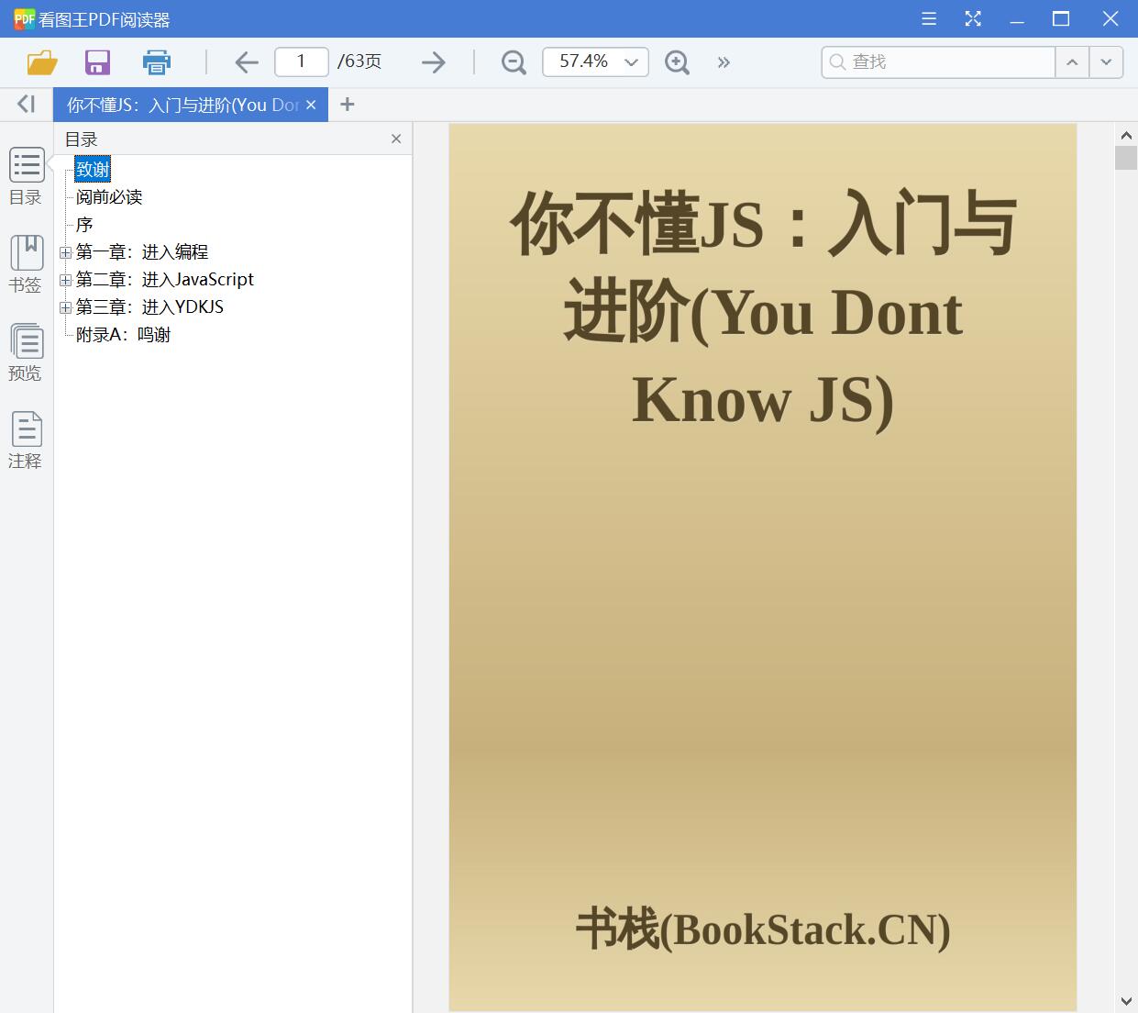1138x1013 pixels.
Task: Open a file with the folder icon
Action: 42,62
